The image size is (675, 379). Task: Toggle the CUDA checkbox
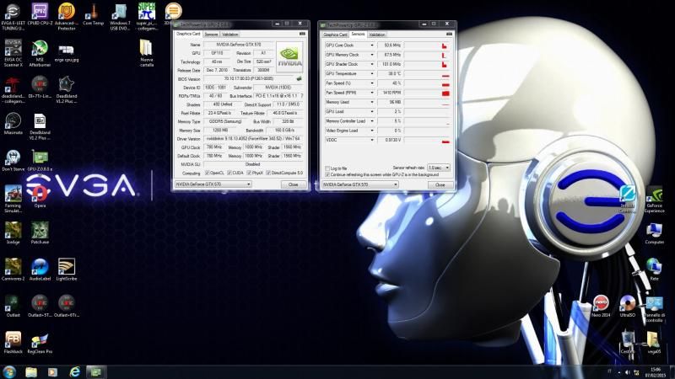click(x=229, y=173)
